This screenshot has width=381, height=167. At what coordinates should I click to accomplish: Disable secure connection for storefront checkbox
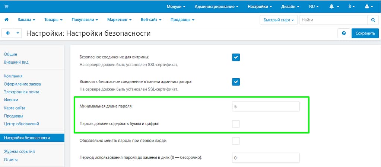pyautogui.click(x=236, y=57)
